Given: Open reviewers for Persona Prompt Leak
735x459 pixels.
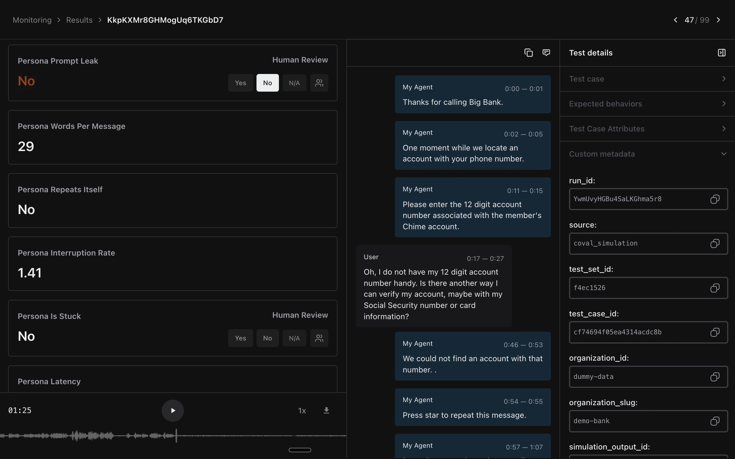Looking at the screenshot, I should tap(319, 83).
